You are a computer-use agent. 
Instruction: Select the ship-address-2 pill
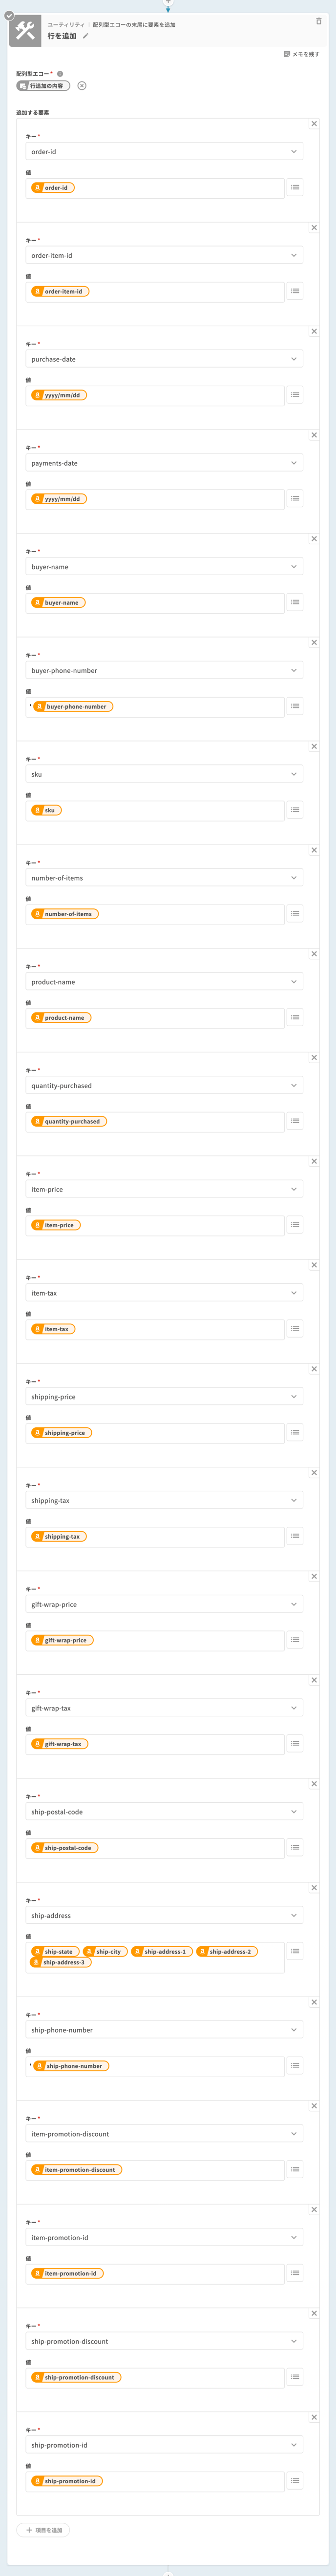227,1951
